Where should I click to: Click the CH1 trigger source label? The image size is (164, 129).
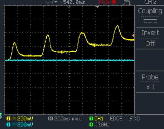tap(99, 119)
